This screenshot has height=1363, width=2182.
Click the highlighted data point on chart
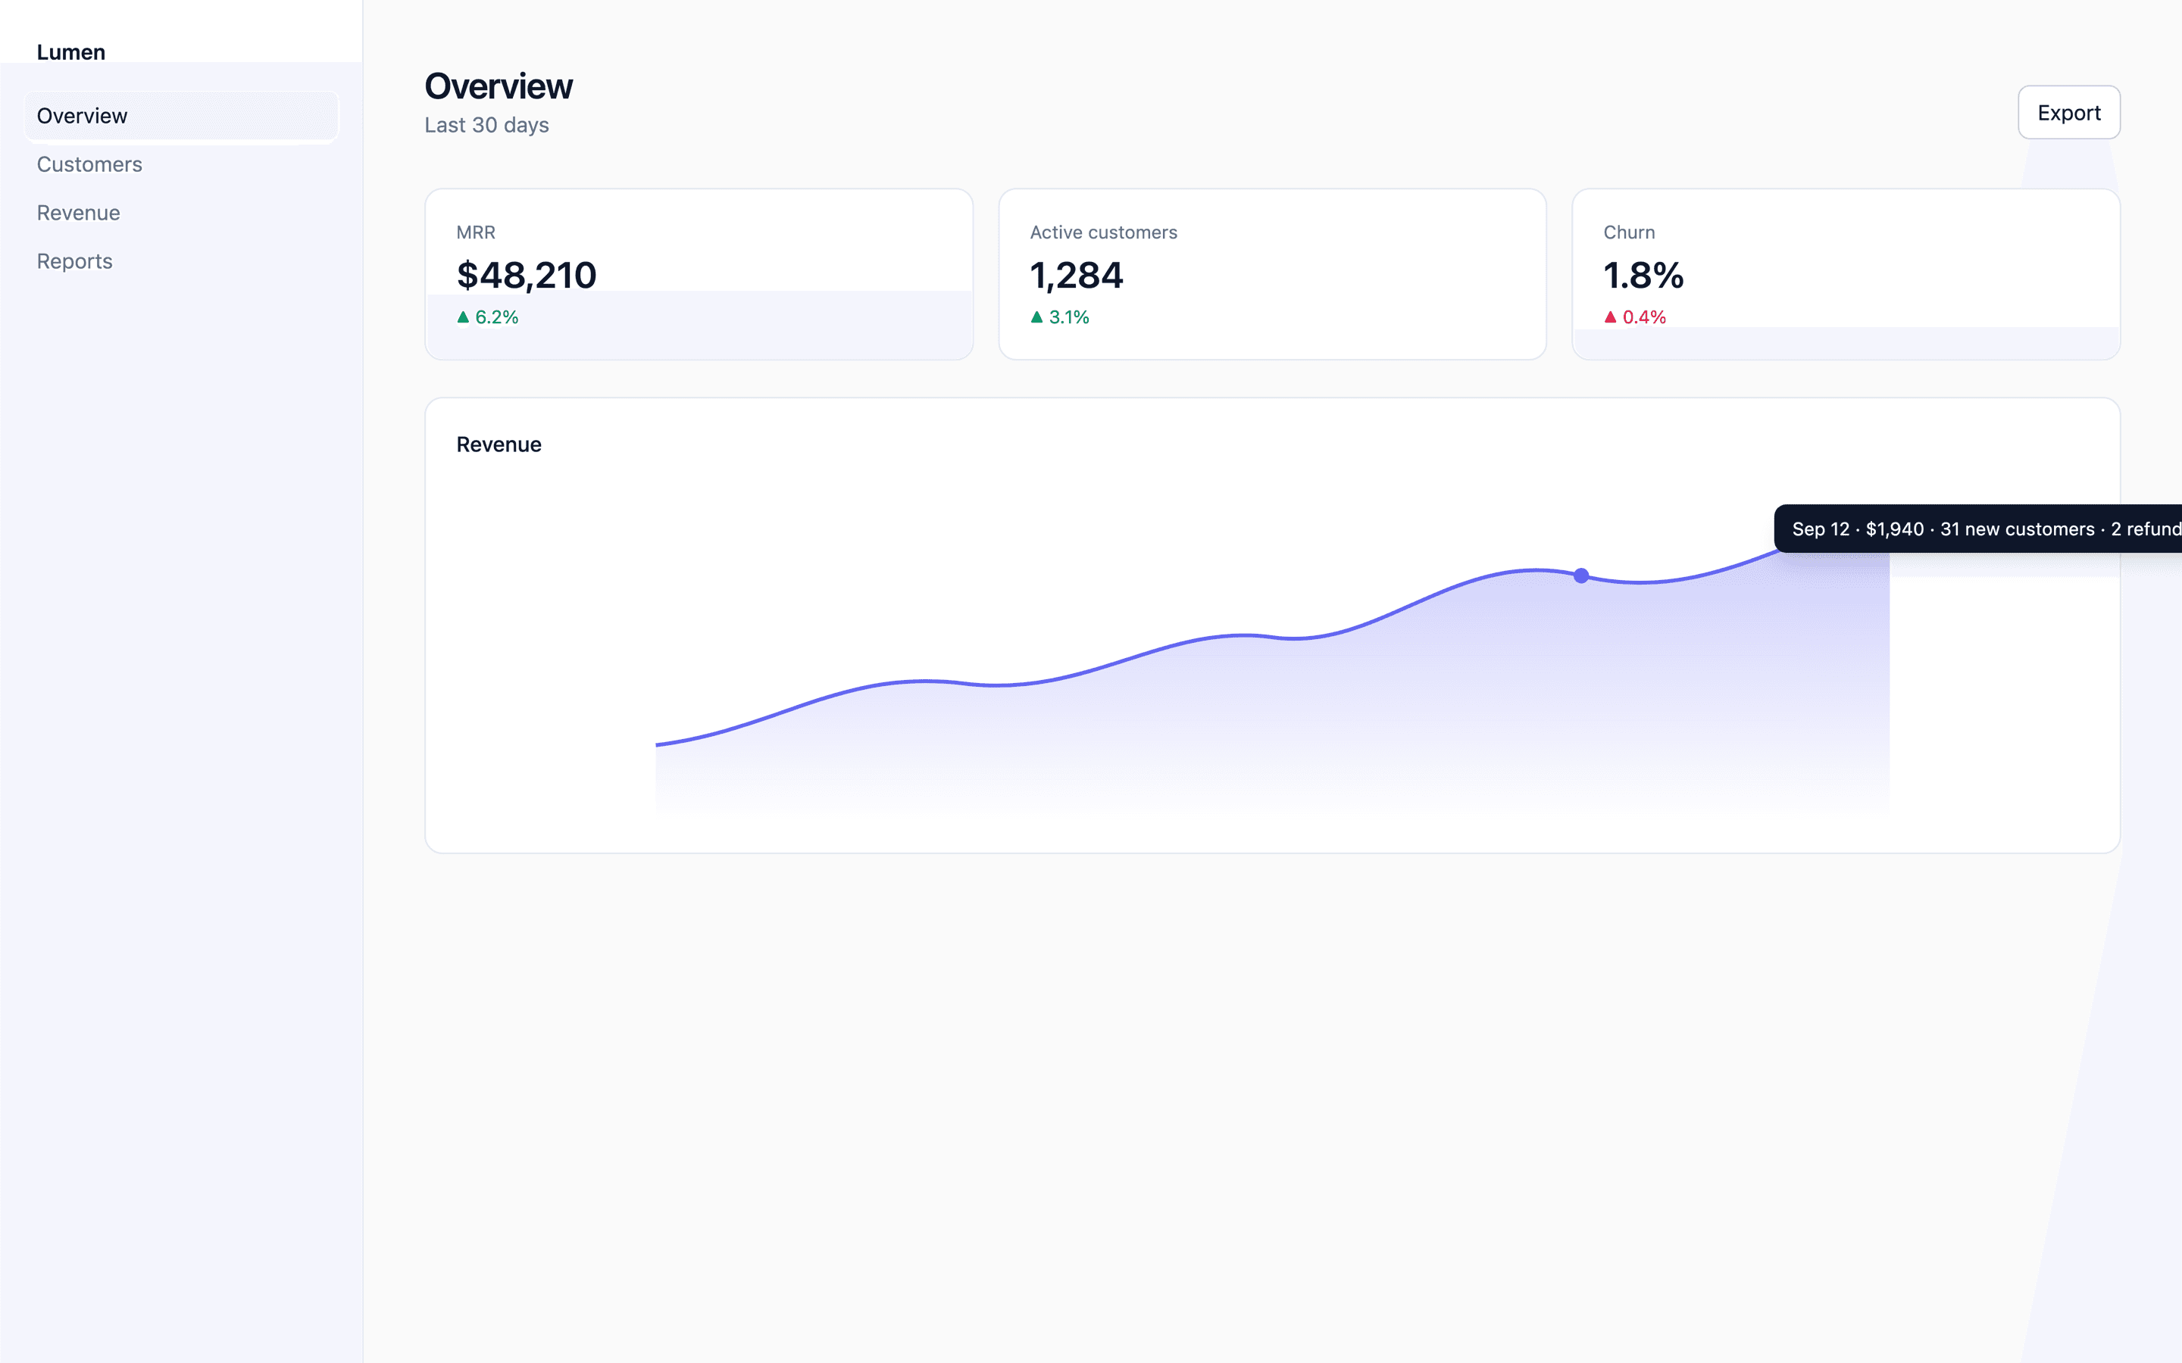click(x=1581, y=576)
